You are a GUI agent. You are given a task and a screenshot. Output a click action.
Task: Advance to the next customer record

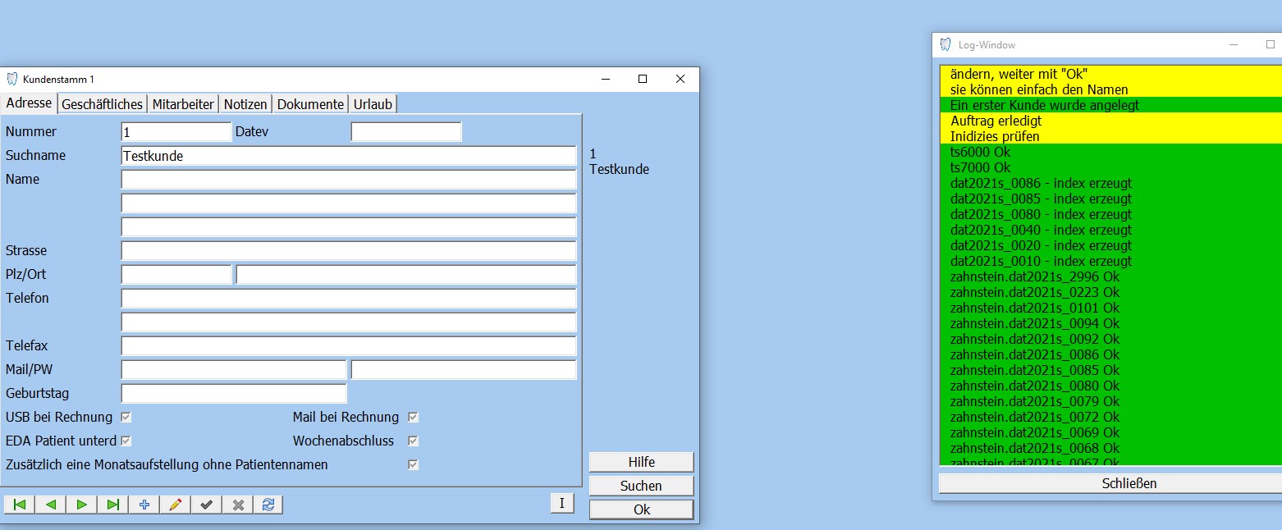(82, 505)
